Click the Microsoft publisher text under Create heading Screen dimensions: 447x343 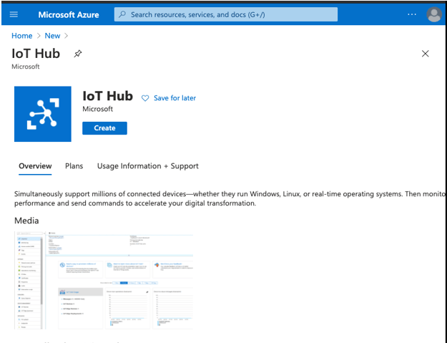[x=97, y=109]
